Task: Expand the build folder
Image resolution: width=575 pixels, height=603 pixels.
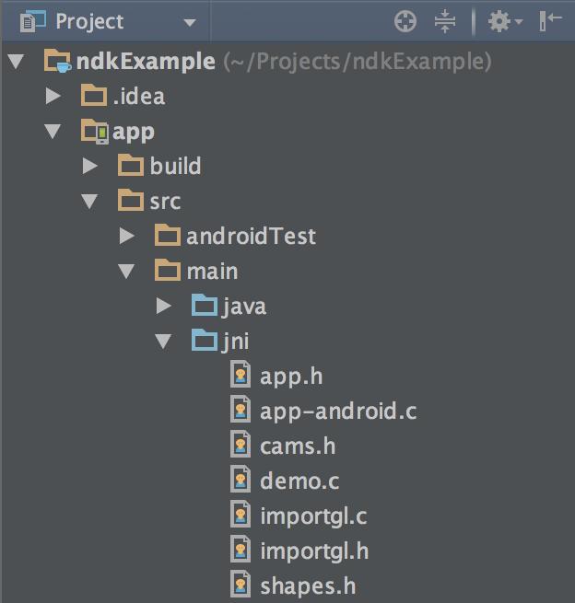Action: (89, 167)
